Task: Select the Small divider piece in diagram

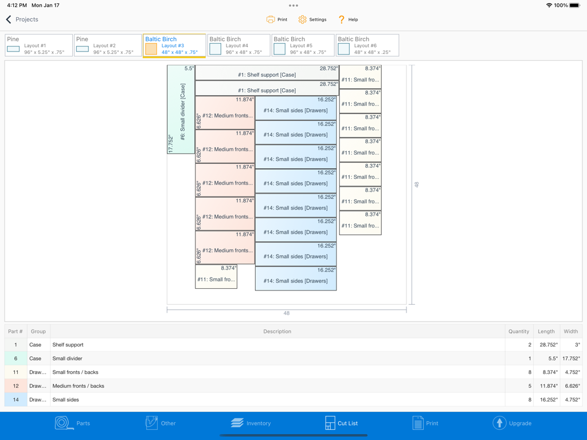Action: (181, 109)
